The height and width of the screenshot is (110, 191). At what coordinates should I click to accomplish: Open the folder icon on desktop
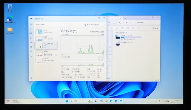(x=10, y=31)
